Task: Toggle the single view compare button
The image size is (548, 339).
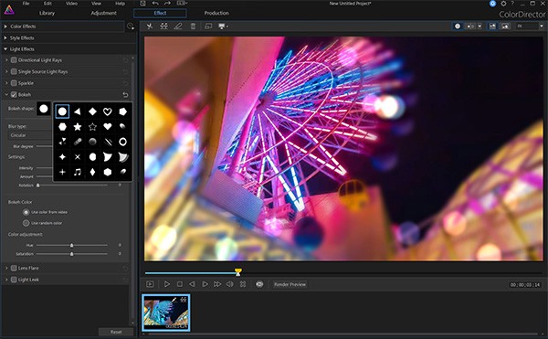Action: tap(458, 26)
